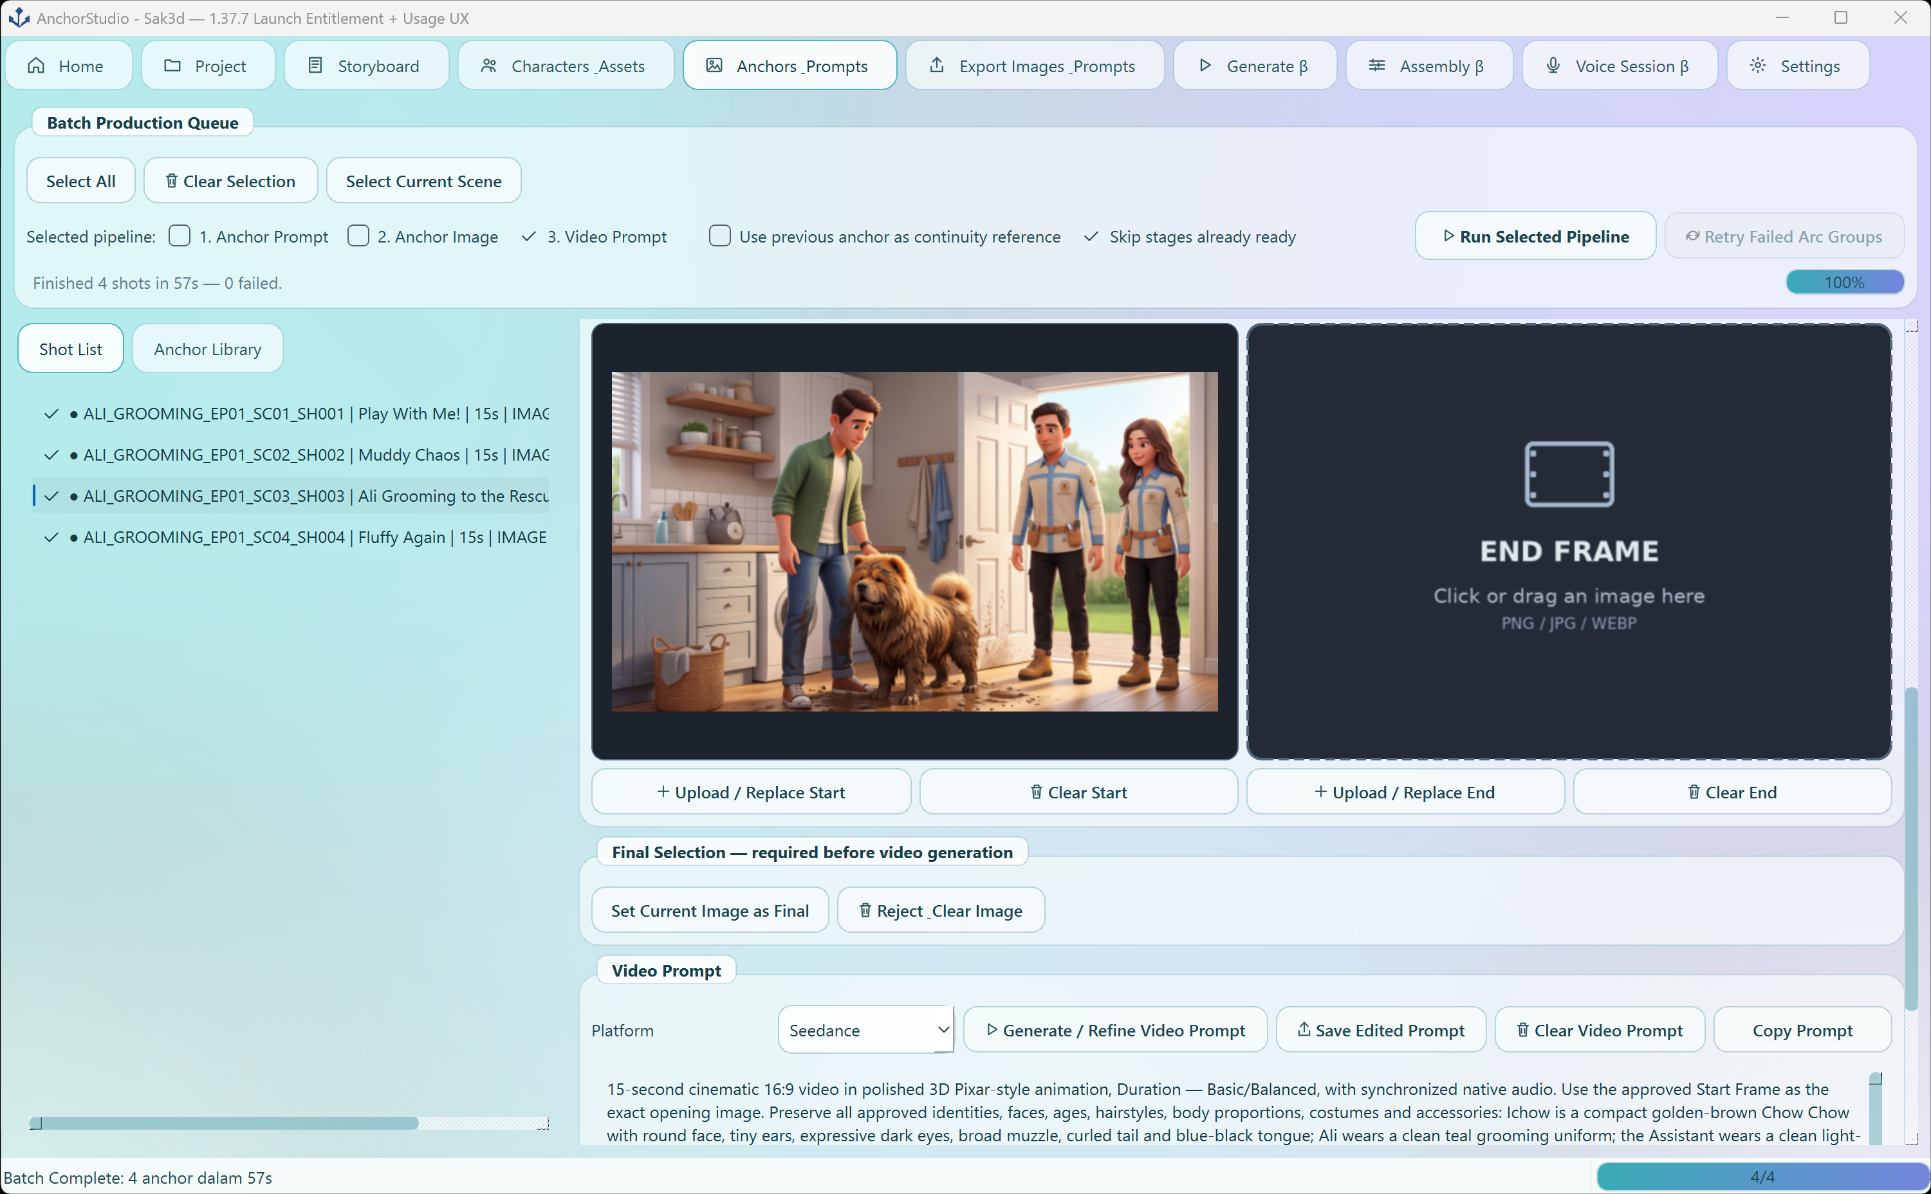Click the Select All button

pyautogui.click(x=80, y=181)
